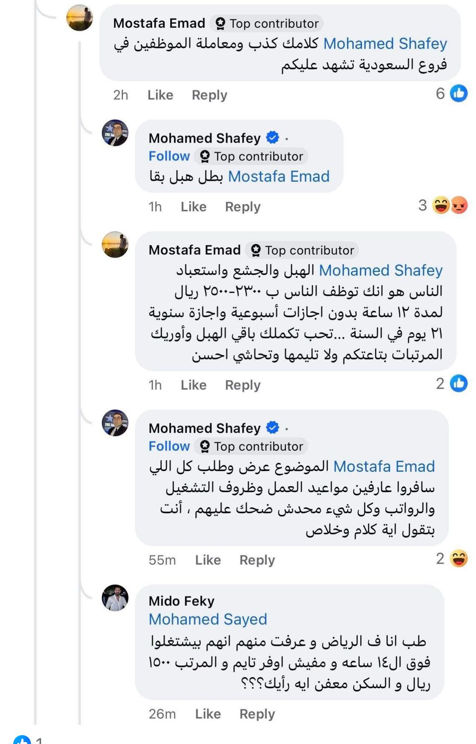The image size is (476, 744).
Task: Click the Mostafa Emad mention in the first Shafey reply
Action: pos(279,177)
